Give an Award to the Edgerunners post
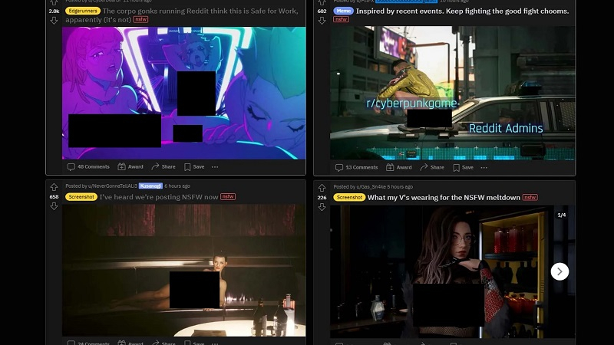The width and height of the screenshot is (614, 345). (x=130, y=166)
